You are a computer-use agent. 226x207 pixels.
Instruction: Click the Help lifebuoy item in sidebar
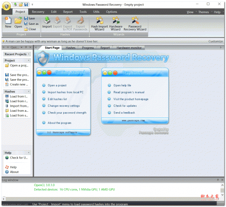(11, 167)
